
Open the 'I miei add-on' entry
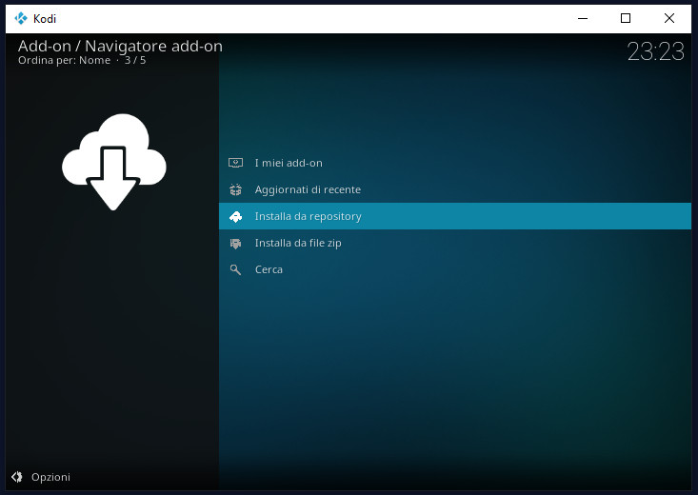[x=289, y=163]
